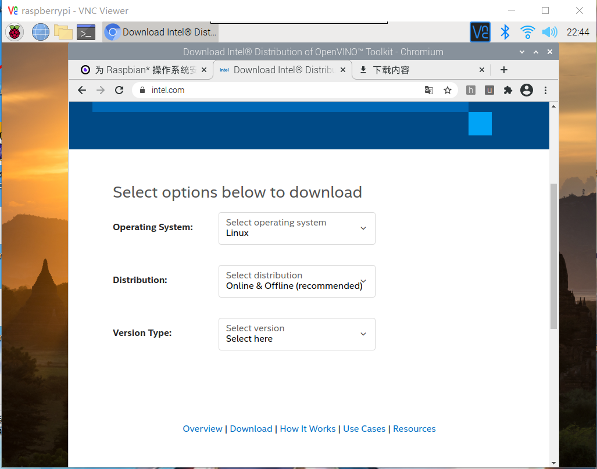Image resolution: width=597 pixels, height=469 pixels.
Task: Open the 'u' extension icon
Action: tap(489, 90)
